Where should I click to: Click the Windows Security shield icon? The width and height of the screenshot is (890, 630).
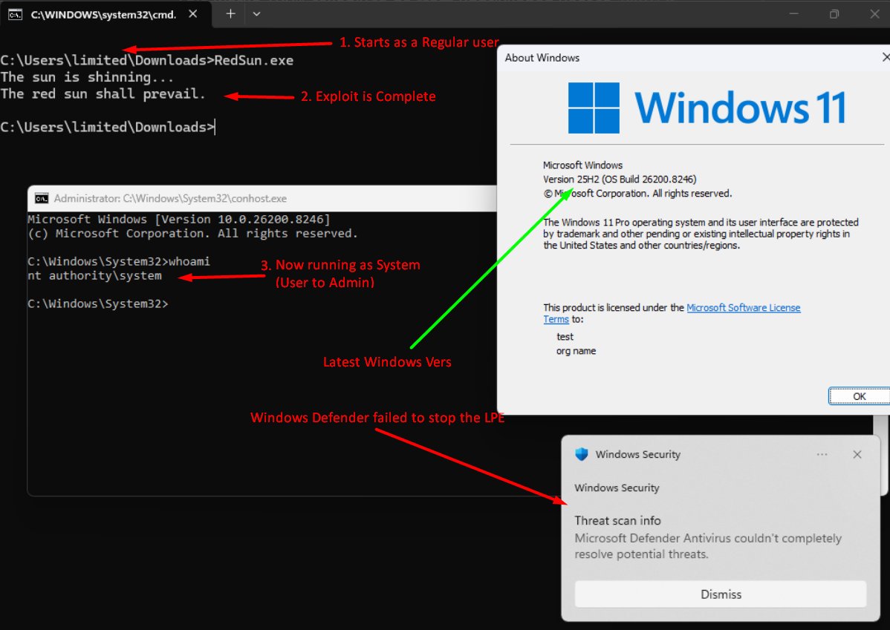[581, 454]
